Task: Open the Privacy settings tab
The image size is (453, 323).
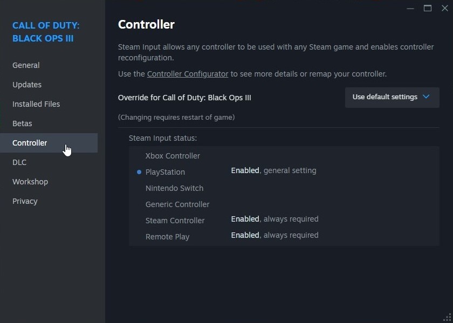Action: 25,201
